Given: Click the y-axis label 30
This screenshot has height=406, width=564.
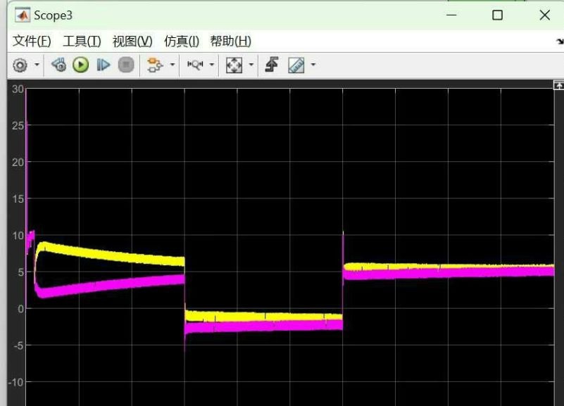Looking at the screenshot, I should [x=18, y=89].
